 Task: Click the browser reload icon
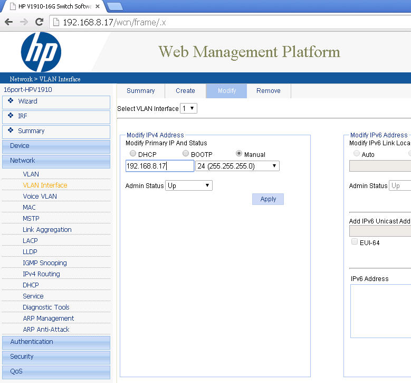click(39, 22)
